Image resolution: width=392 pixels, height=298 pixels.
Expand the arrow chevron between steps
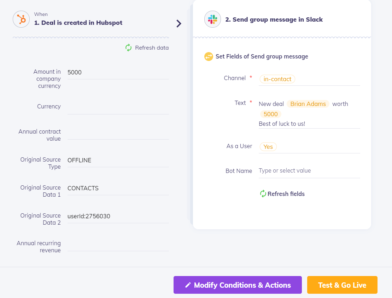pyautogui.click(x=179, y=24)
